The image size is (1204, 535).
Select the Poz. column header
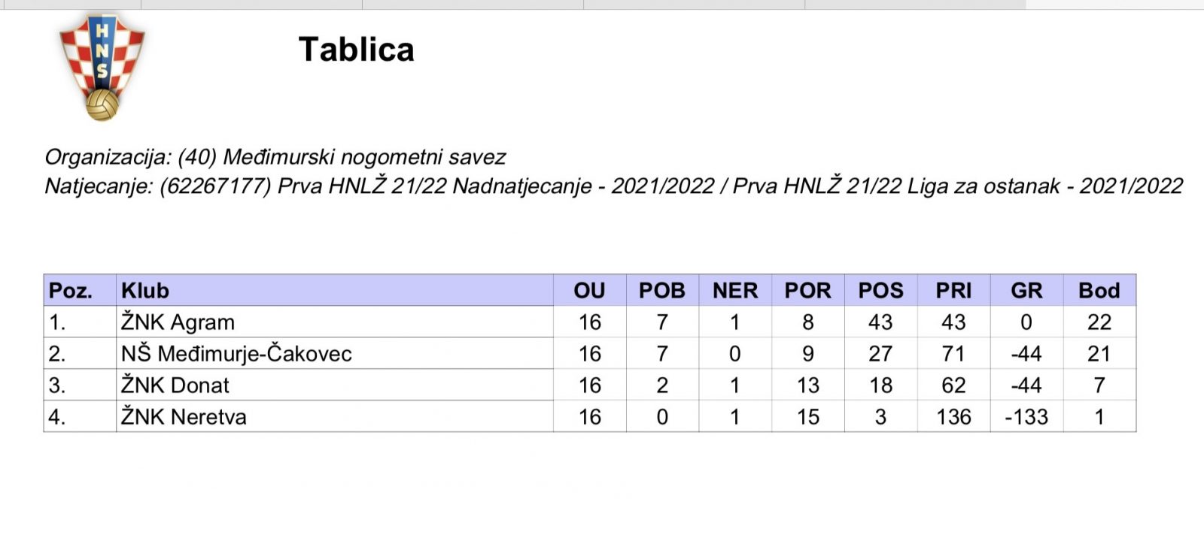(x=71, y=291)
